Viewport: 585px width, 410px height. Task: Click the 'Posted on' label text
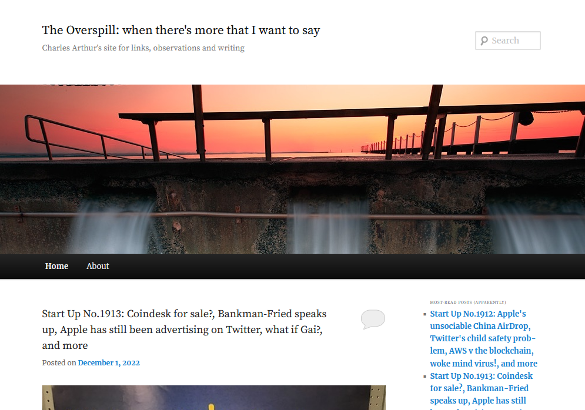(59, 362)
